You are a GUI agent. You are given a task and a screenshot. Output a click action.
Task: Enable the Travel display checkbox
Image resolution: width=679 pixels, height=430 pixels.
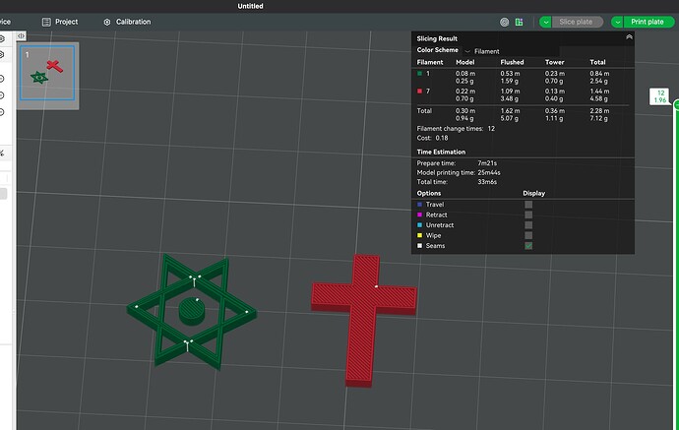click(528, 205)
